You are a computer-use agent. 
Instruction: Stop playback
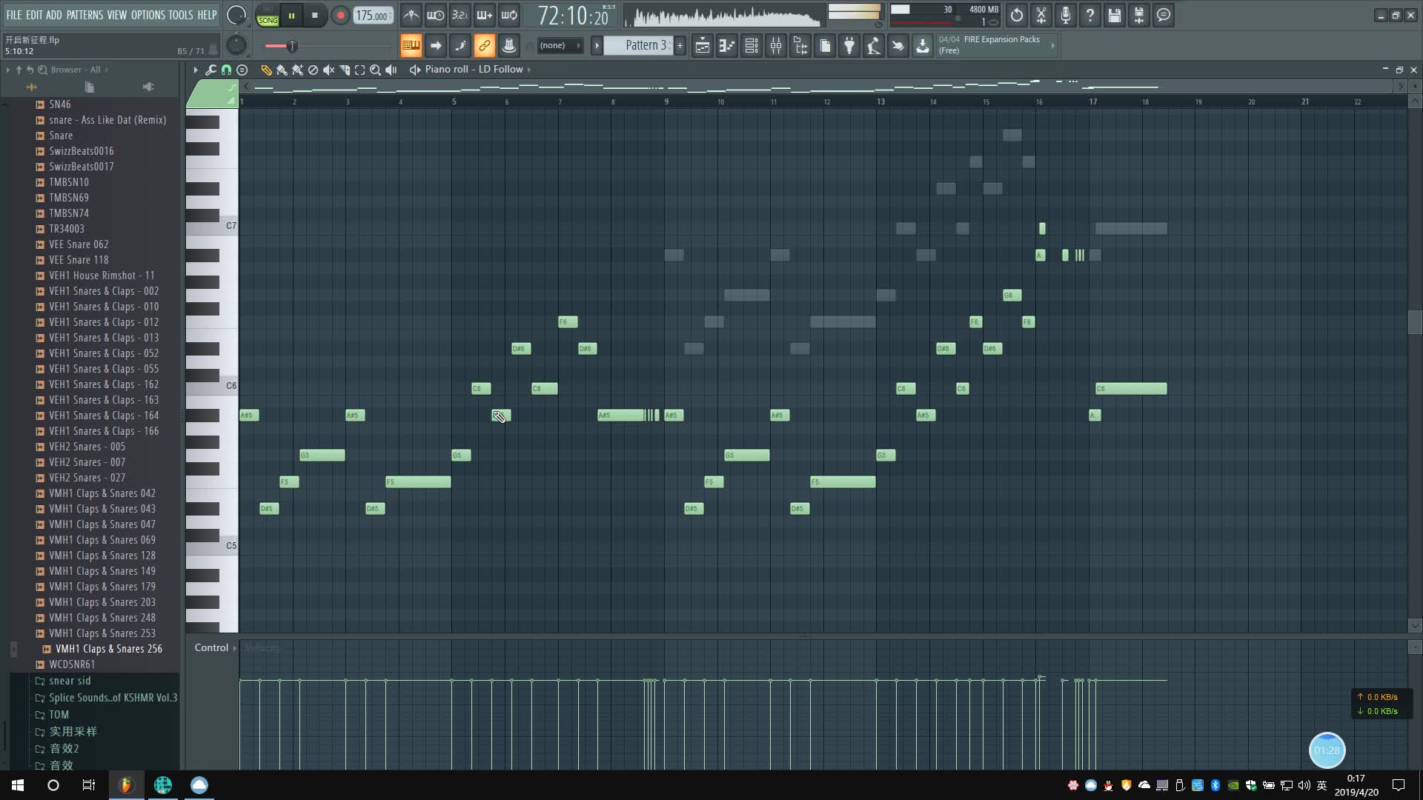point(315,16)
